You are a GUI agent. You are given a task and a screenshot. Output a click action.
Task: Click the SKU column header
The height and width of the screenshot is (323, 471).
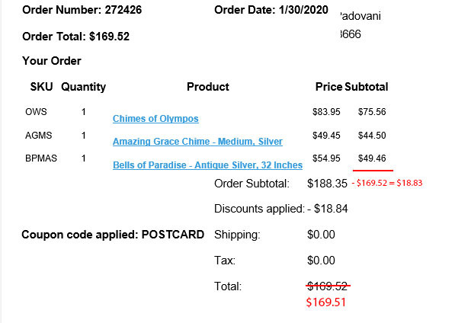coord(41,87)
